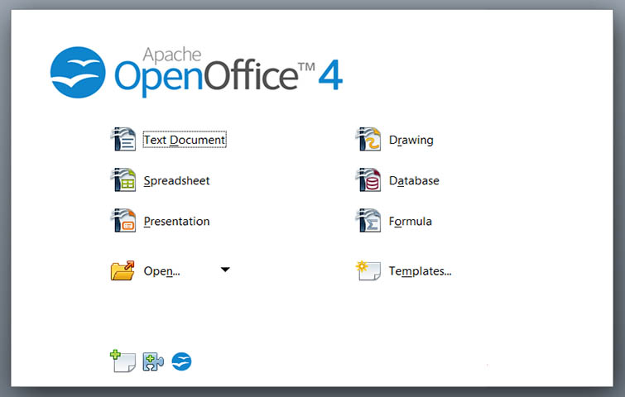Click the Text Document writer icon
The width and height of the screenshot is (625, 397).
(x=123, y=139)
